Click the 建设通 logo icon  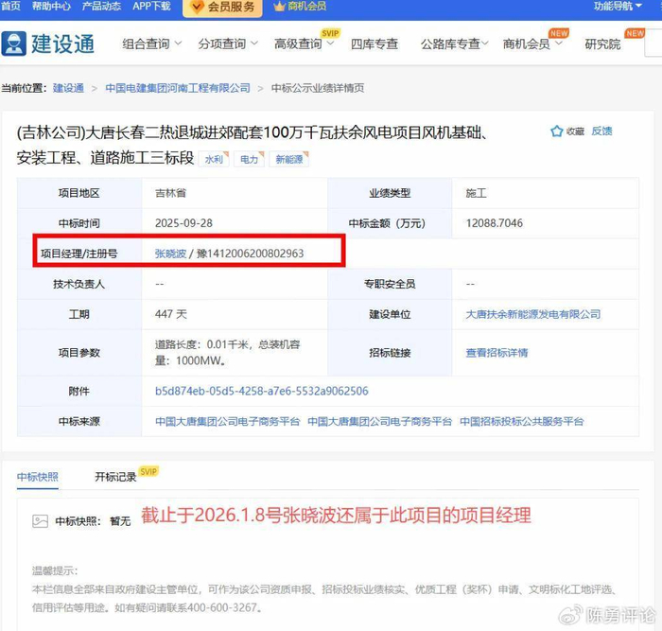point(14,44)
